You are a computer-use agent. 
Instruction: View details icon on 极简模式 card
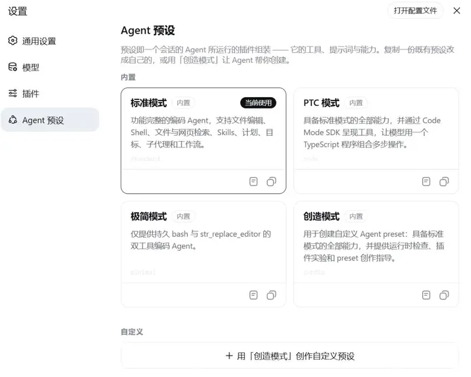[x=254, y=295]
